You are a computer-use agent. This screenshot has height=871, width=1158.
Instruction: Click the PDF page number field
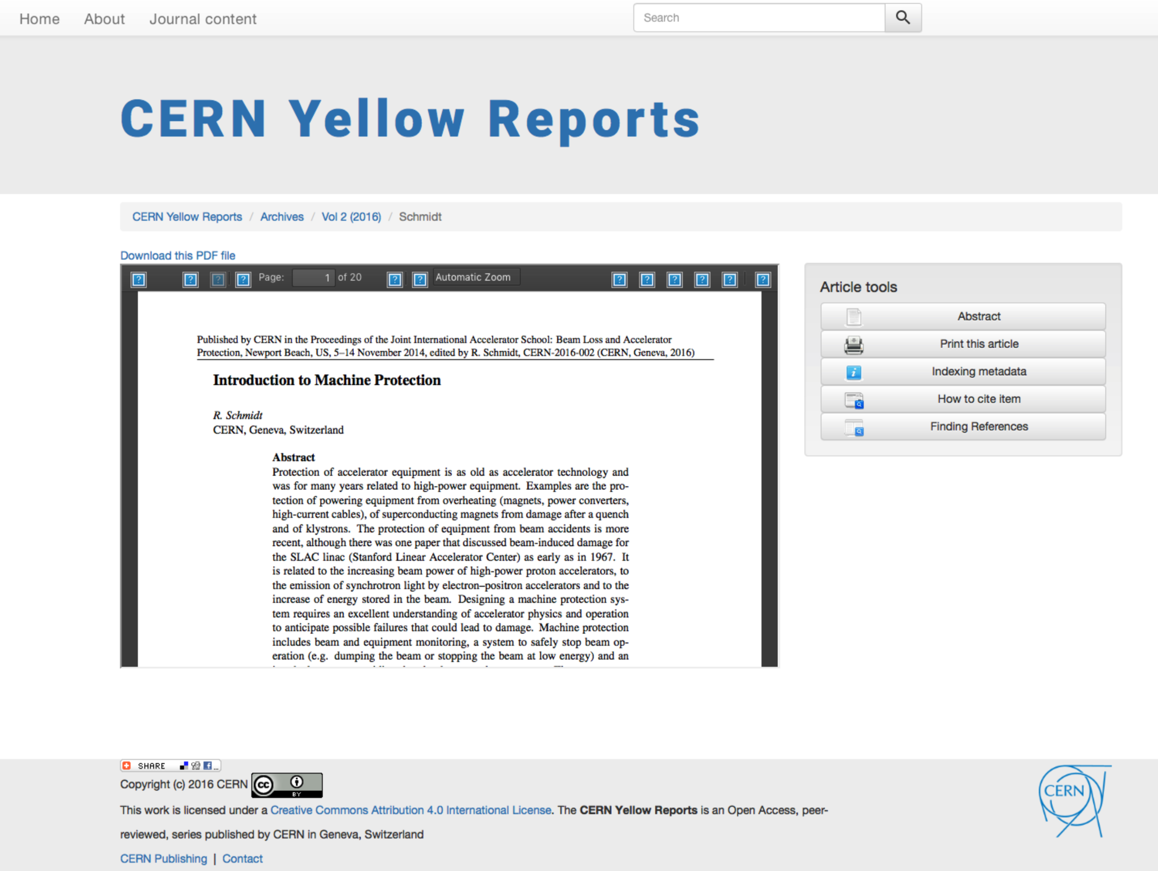313,277
